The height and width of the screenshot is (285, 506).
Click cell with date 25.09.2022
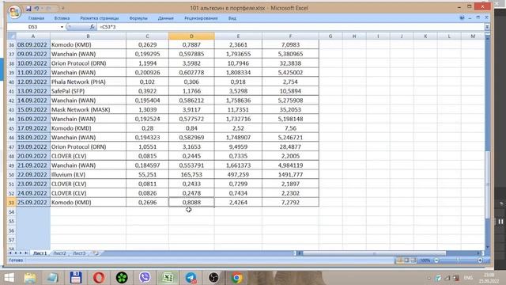coord(33,203)
